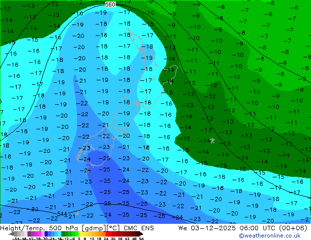
Task: Pick the dark blue legend swatch at -30
Action: [x=46, y=234]
